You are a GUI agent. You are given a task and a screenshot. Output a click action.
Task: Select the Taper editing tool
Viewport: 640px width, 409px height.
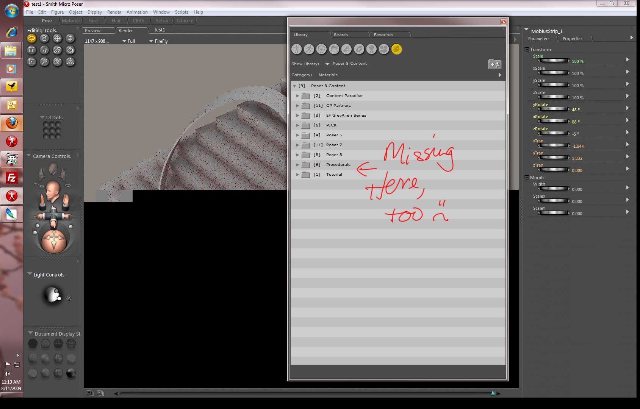[44, 50]
